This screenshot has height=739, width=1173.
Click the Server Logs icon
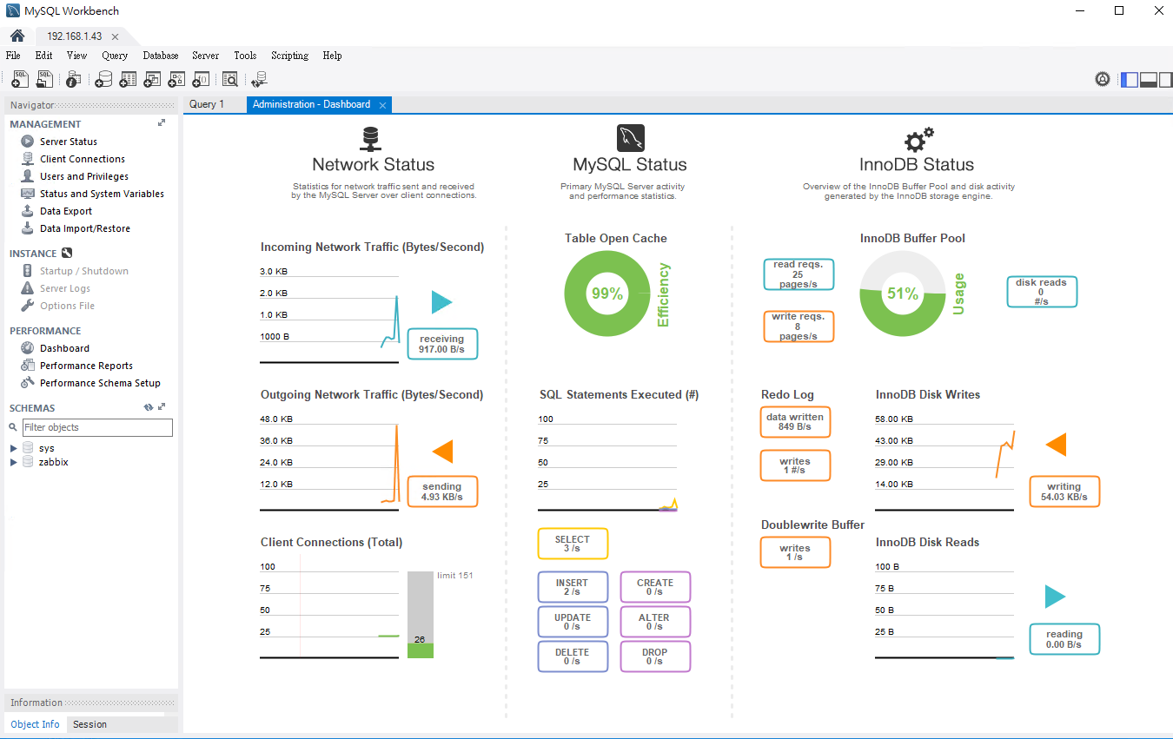click(28, 288)
